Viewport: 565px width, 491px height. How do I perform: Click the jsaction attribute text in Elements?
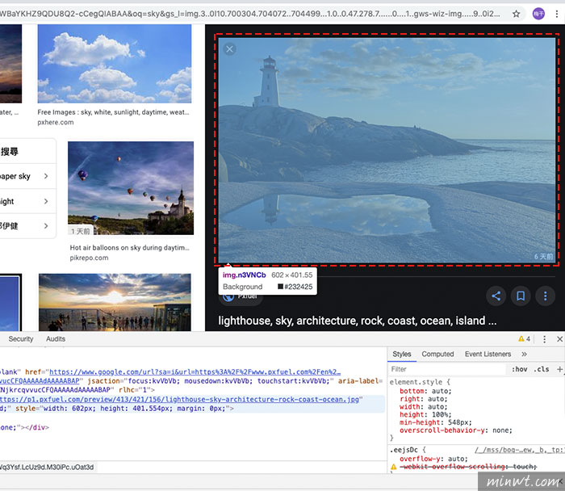[x=211, y=380]
